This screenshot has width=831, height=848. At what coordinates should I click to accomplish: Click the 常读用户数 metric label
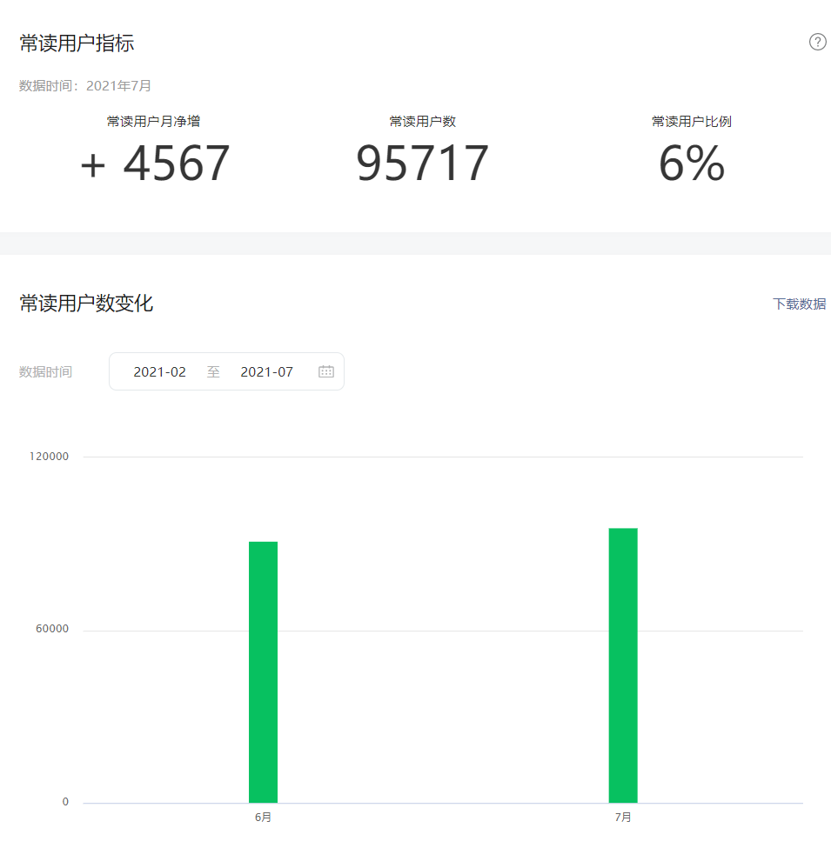point(423,121)
